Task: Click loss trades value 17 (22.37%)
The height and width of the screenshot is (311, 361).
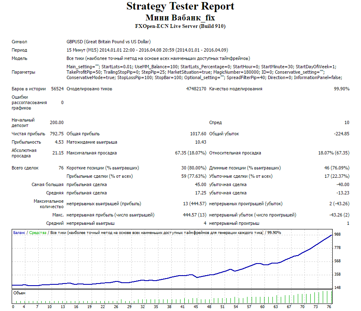Action: 337,176
